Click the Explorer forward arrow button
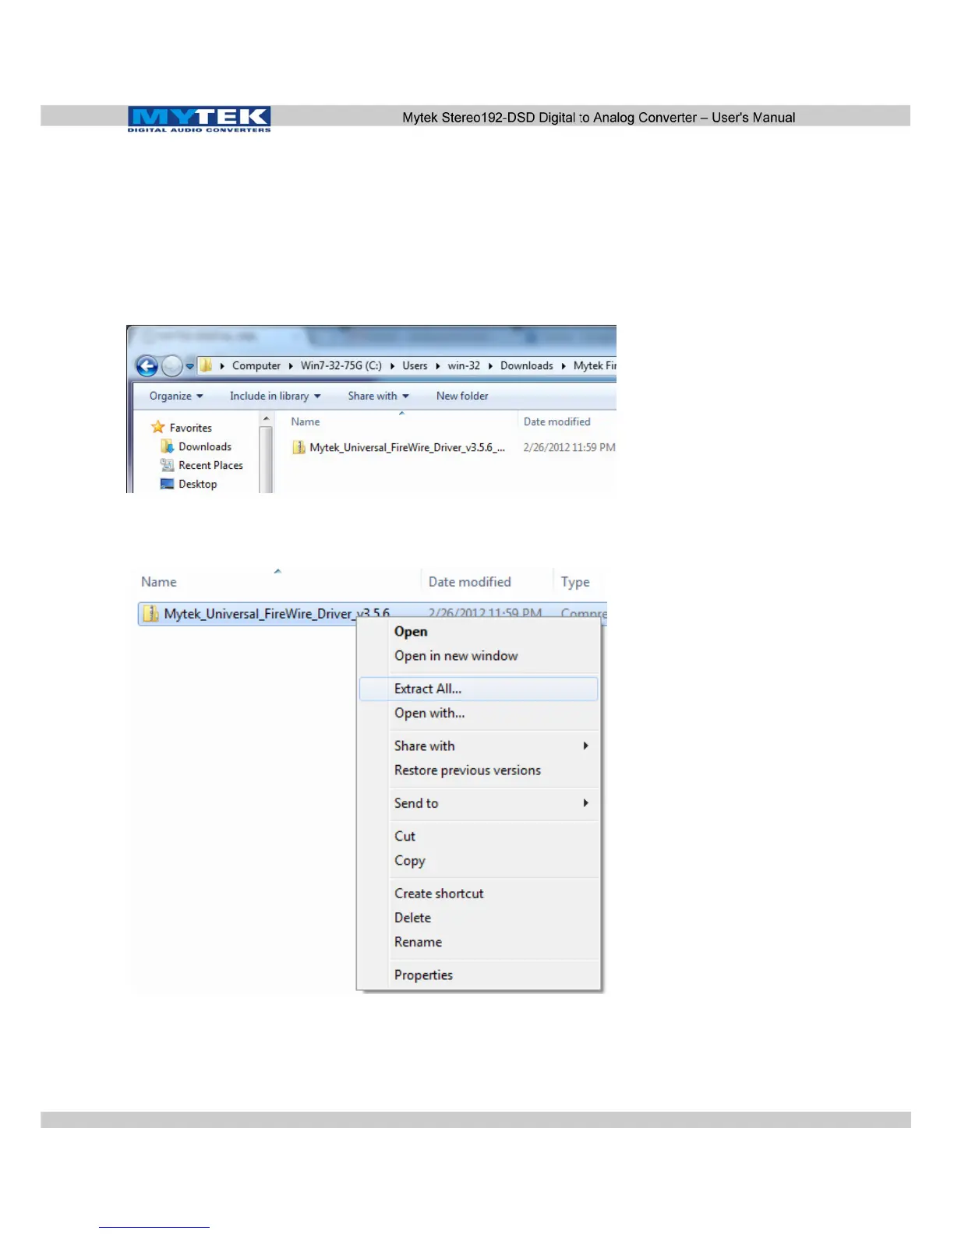954x1234 pixels. coord(171,365)
